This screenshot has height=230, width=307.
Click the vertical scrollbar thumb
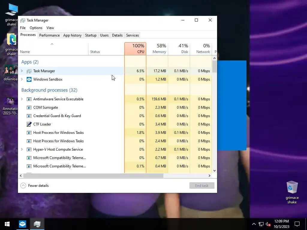(214, 66)
